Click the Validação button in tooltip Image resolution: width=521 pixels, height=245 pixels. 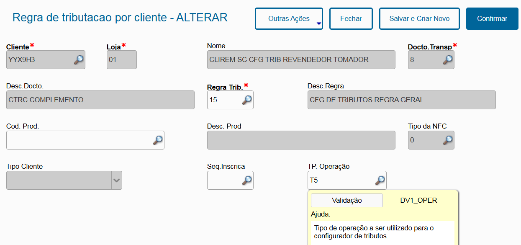(347, 200)
